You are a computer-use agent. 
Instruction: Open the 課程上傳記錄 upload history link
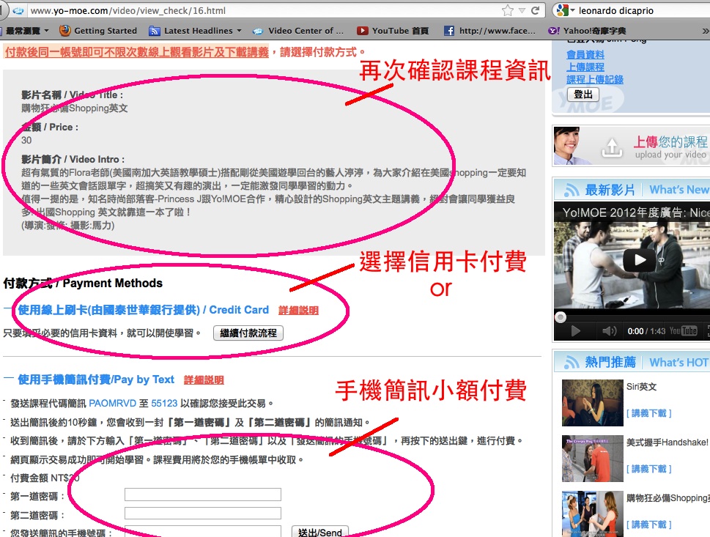pos(594,79)
